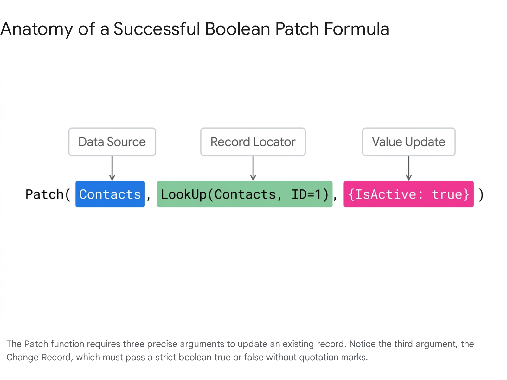Click the word "true" in the pink block

coord(447,194)
